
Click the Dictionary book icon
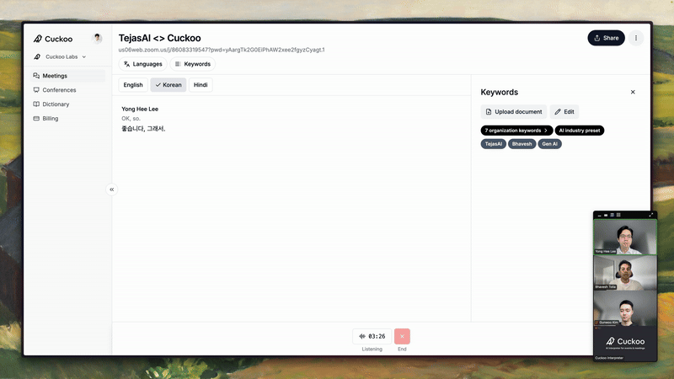pos(36,104)
